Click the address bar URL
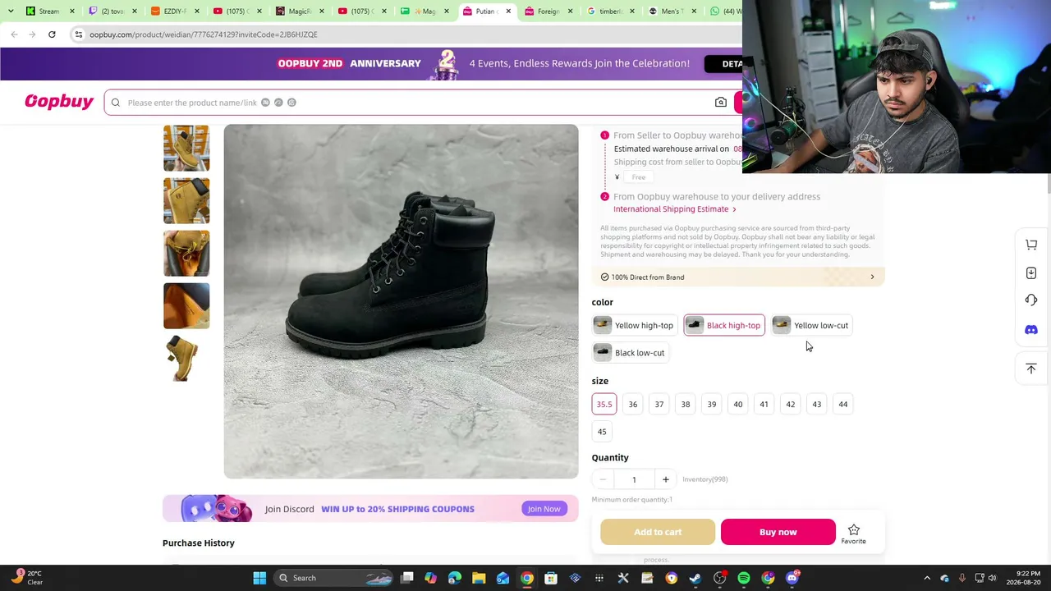Viewport: 1051px width, 591px height. [204, 34]
